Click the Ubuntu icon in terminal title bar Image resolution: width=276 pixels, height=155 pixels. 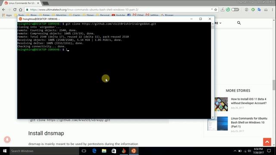[20, 19]
